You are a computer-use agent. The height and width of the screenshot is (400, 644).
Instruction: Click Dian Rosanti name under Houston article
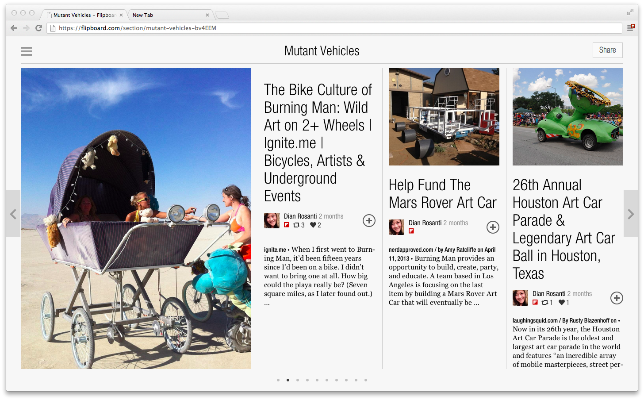[x=549, y=294]
